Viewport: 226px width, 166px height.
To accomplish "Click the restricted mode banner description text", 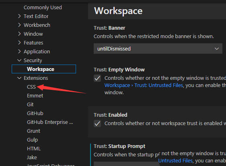I will pyautogui.click(x=154, y=36).
